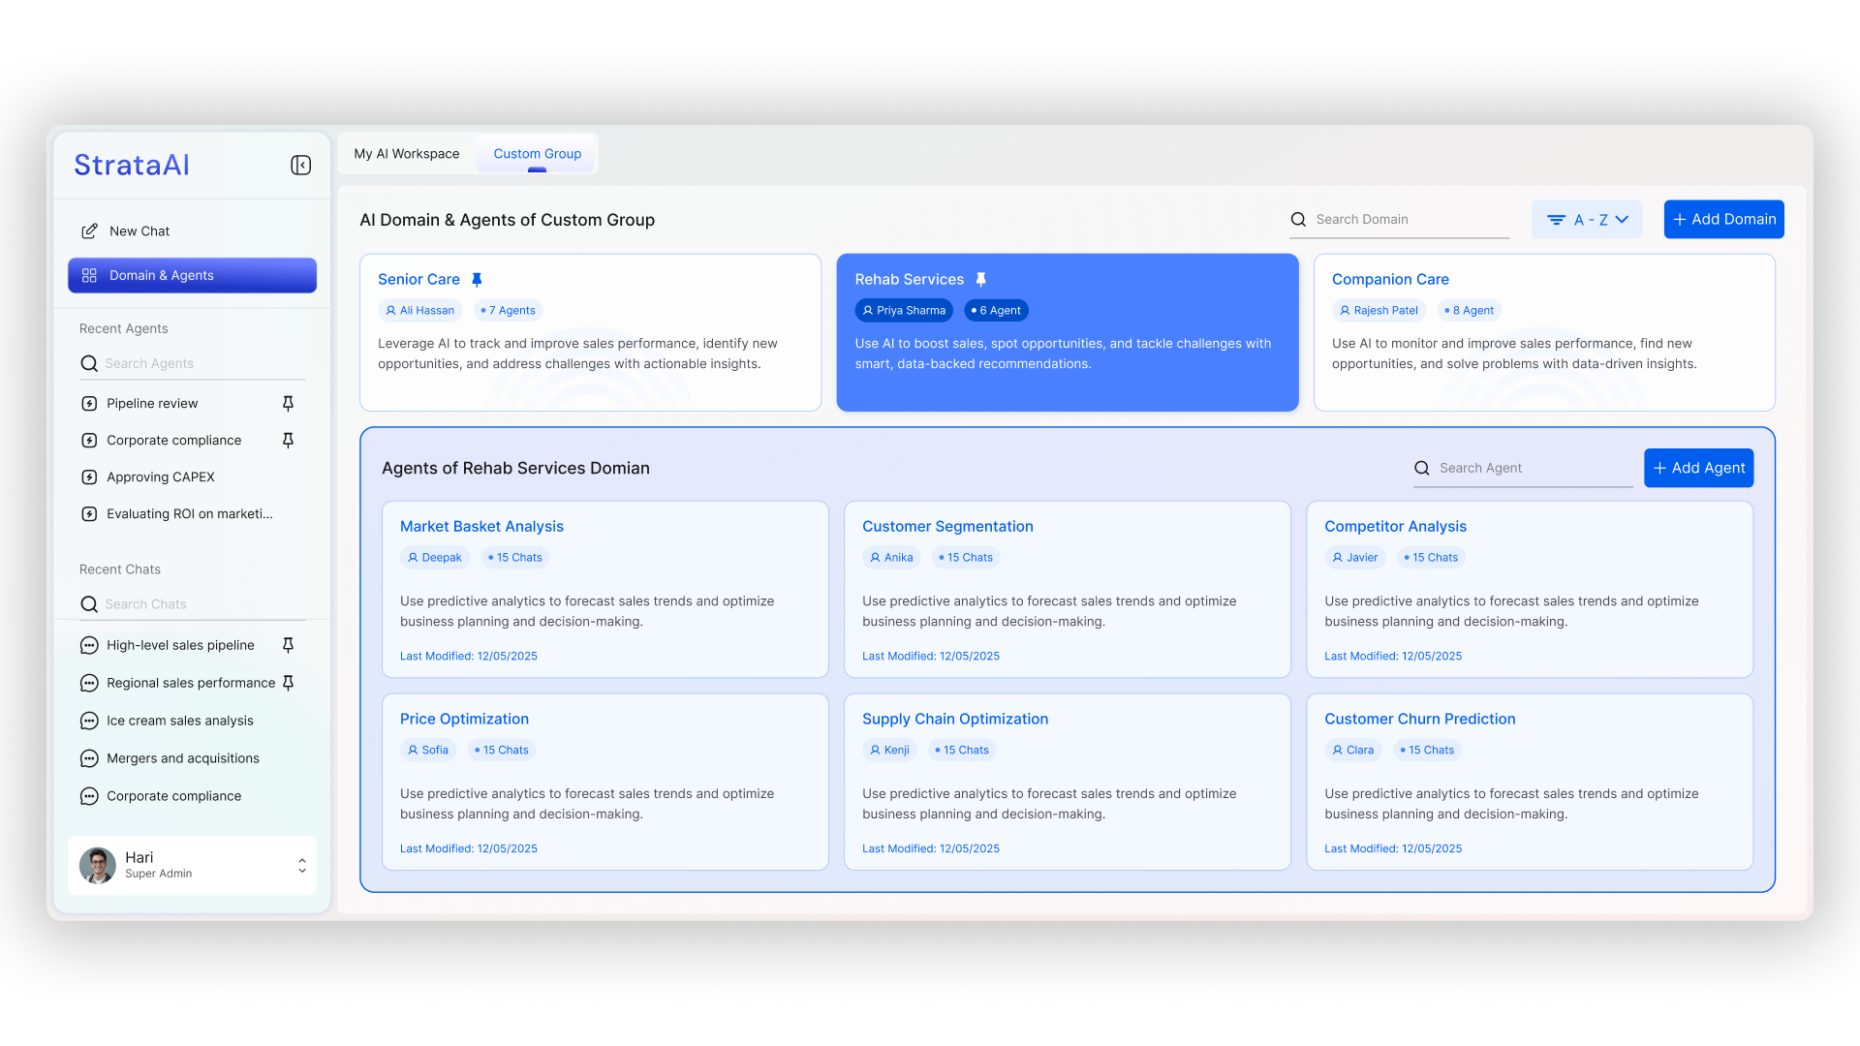Unpin High-level sales pipeline chat
This screenshot has width=1860, height=1046.
point(288,645)
